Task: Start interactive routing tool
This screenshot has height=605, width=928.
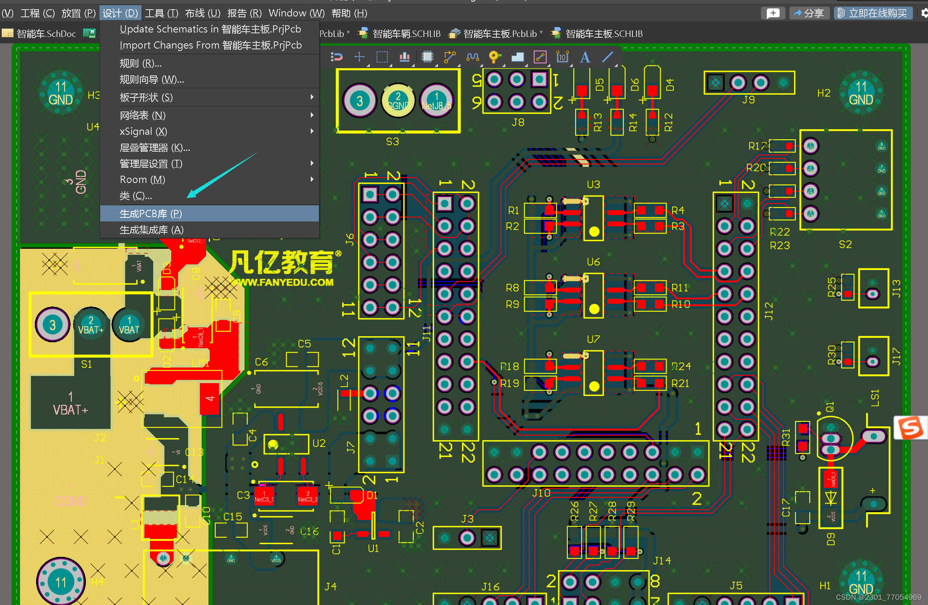Action: click(x=450, y=57)
